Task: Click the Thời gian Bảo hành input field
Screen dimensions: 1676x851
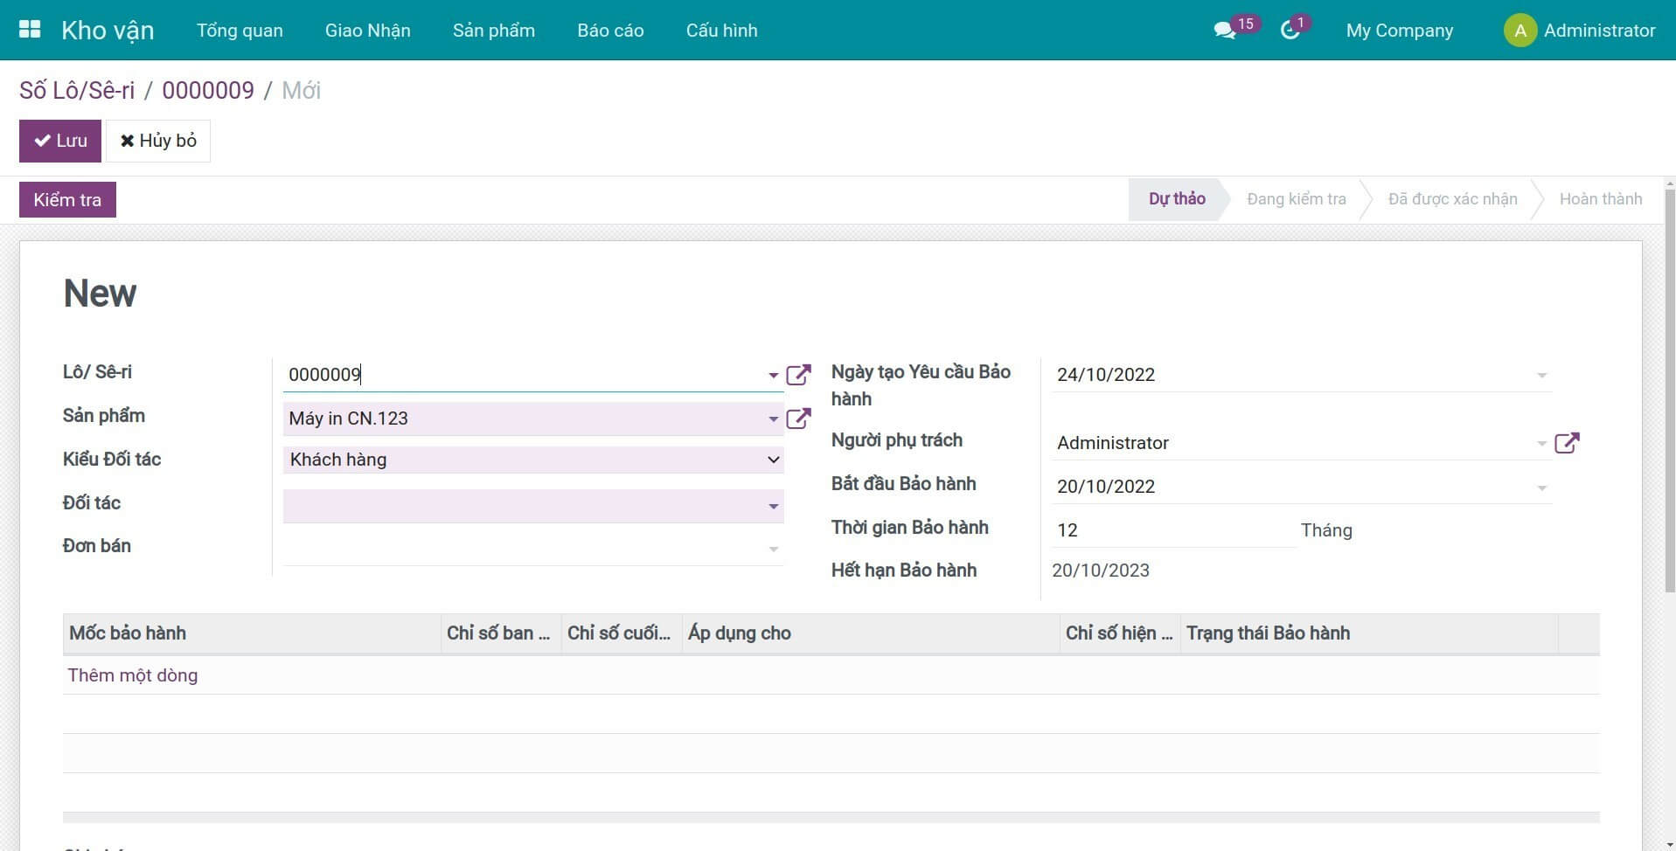Action: (x=1172, y=530)
